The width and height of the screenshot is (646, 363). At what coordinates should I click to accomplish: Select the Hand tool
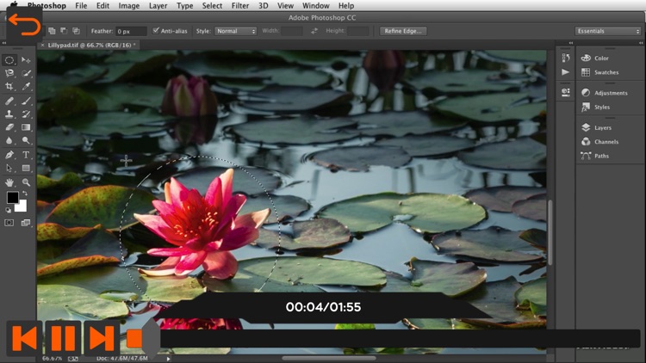pyautogui.click(x=9, y=182)
